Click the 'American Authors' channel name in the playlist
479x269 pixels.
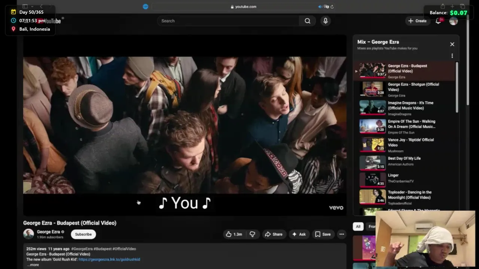(x=401, y=164)
